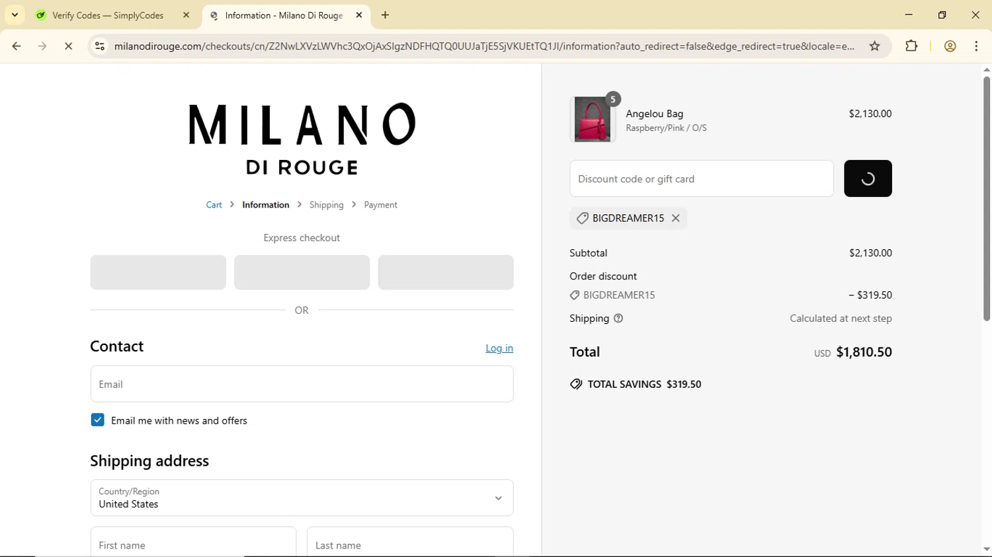Stop loading the page
The width and height of the screenshot is (992, 557).
point(69,46)
